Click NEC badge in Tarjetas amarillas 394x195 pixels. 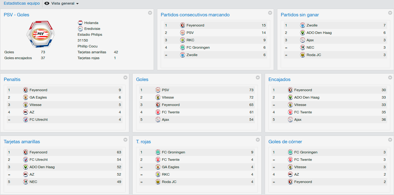26,182
